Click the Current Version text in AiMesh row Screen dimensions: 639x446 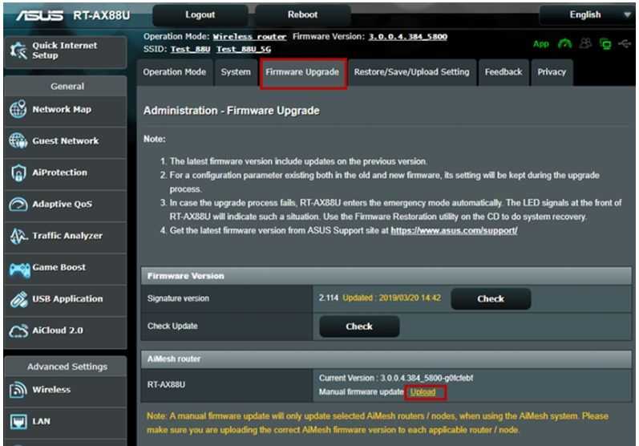click(x=396, y=378)
